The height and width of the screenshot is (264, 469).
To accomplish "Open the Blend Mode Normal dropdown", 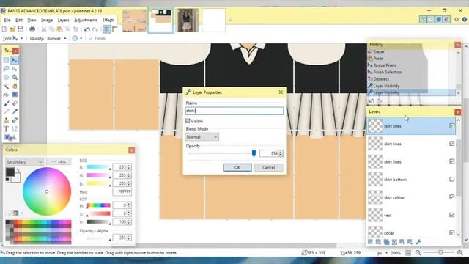I will coord(202,137).
